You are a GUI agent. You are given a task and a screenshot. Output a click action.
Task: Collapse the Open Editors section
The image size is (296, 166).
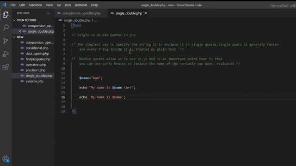point(14,20)
